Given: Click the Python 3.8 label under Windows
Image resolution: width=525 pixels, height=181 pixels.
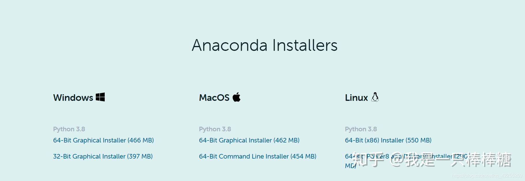Looking at the screenshot, I should pyautogui.click(x=69, y=129).
